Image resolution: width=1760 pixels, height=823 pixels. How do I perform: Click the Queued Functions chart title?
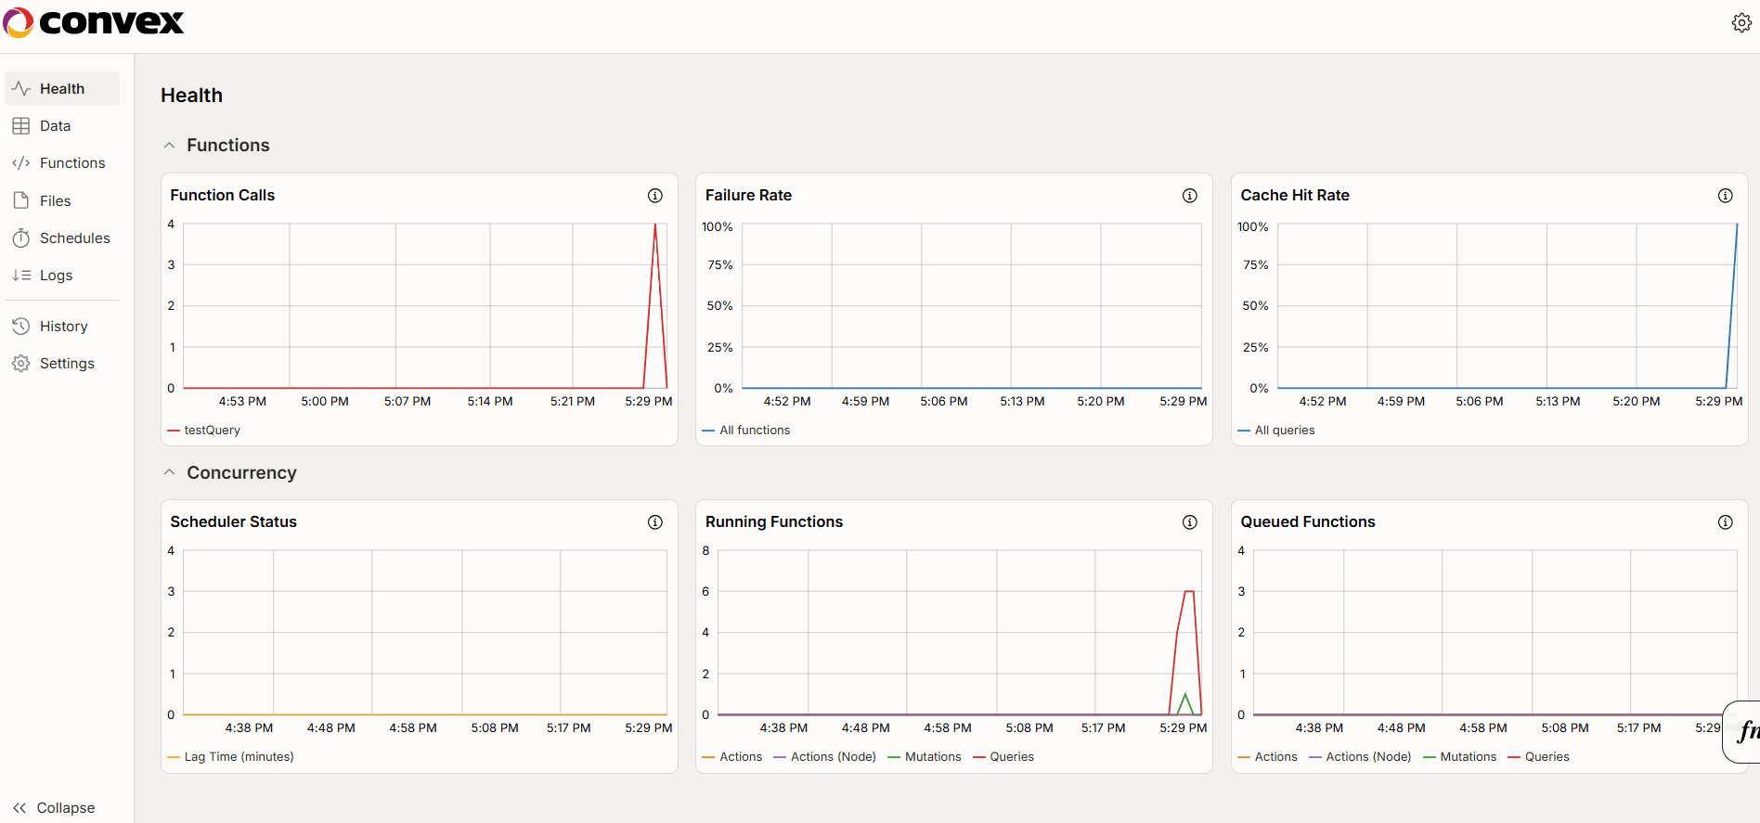tap(1308, 522)
